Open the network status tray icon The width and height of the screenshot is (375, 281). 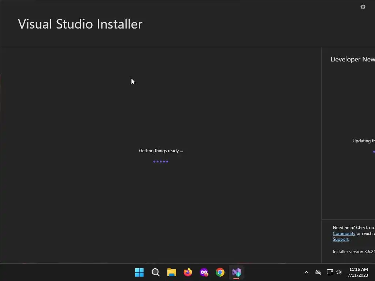click(330, 272)
